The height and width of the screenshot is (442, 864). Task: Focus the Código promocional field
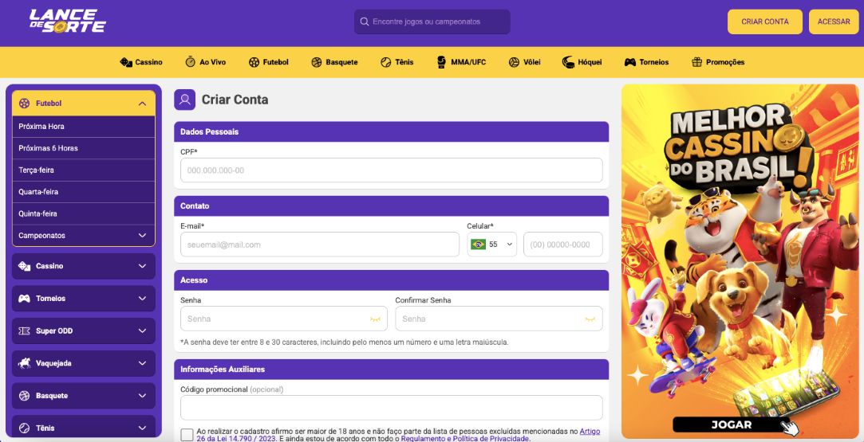coord(391,408)
